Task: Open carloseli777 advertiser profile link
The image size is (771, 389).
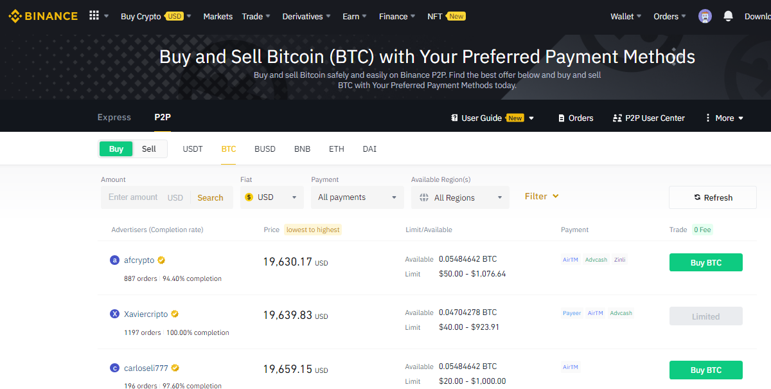Action: pyautogui.click(x=146, y=368)
